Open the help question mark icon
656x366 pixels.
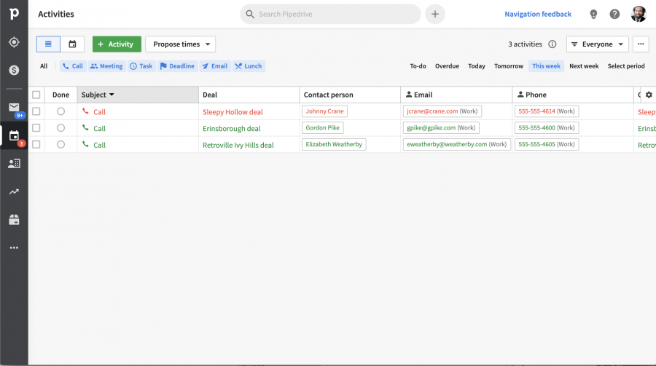(614, 15)
